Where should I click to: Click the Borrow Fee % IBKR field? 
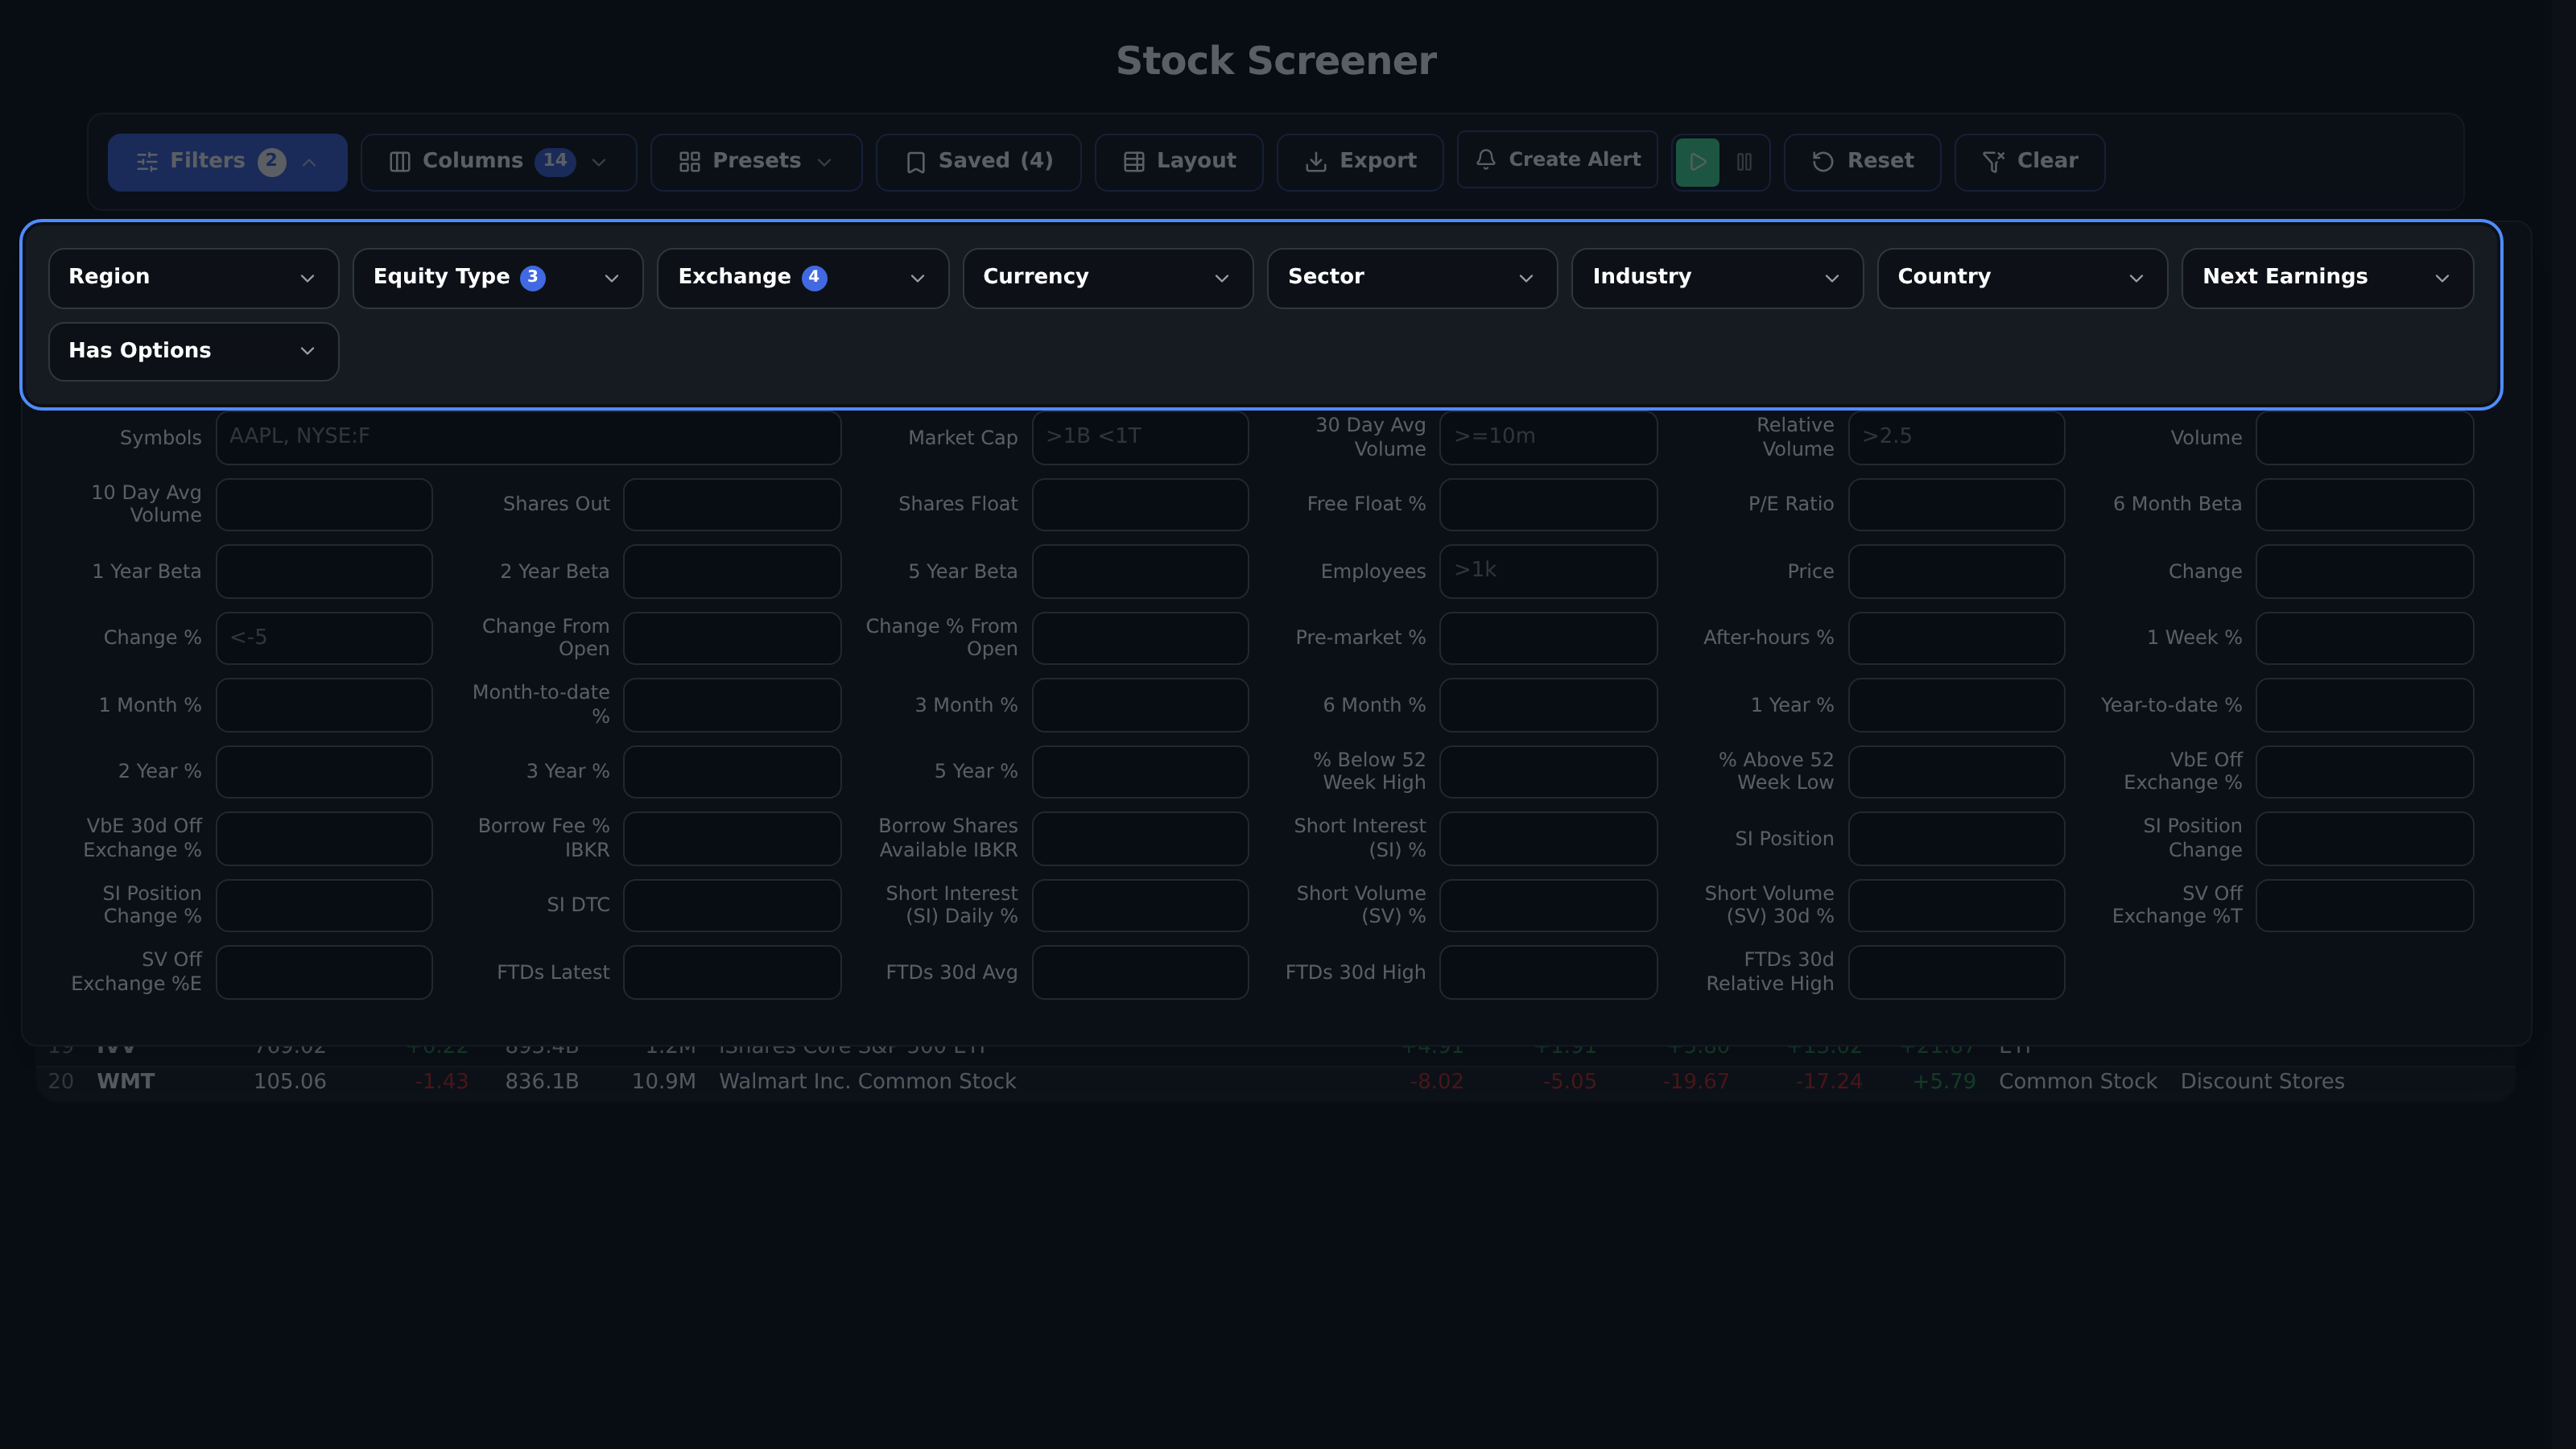coord(732,838)
